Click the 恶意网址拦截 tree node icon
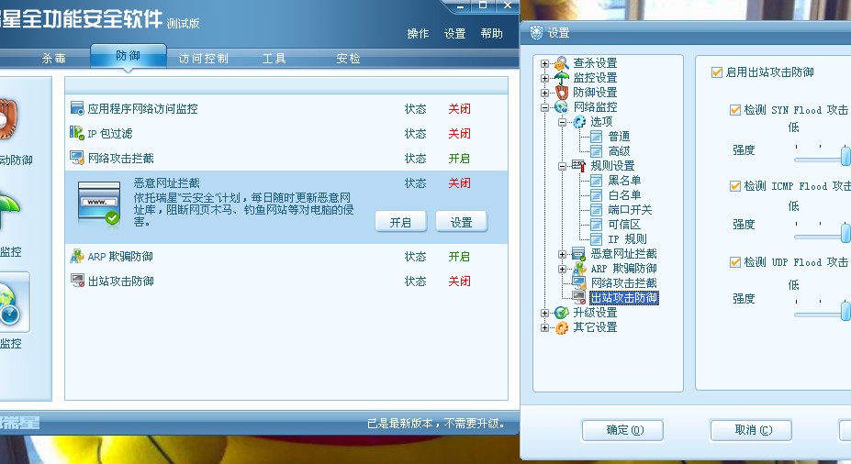 click(x=579, y=254)
